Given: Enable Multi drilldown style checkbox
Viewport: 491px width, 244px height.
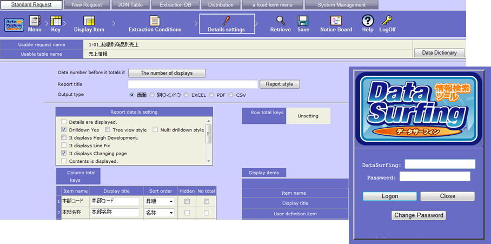Looking at the screenshot, I should click(155, 130).
